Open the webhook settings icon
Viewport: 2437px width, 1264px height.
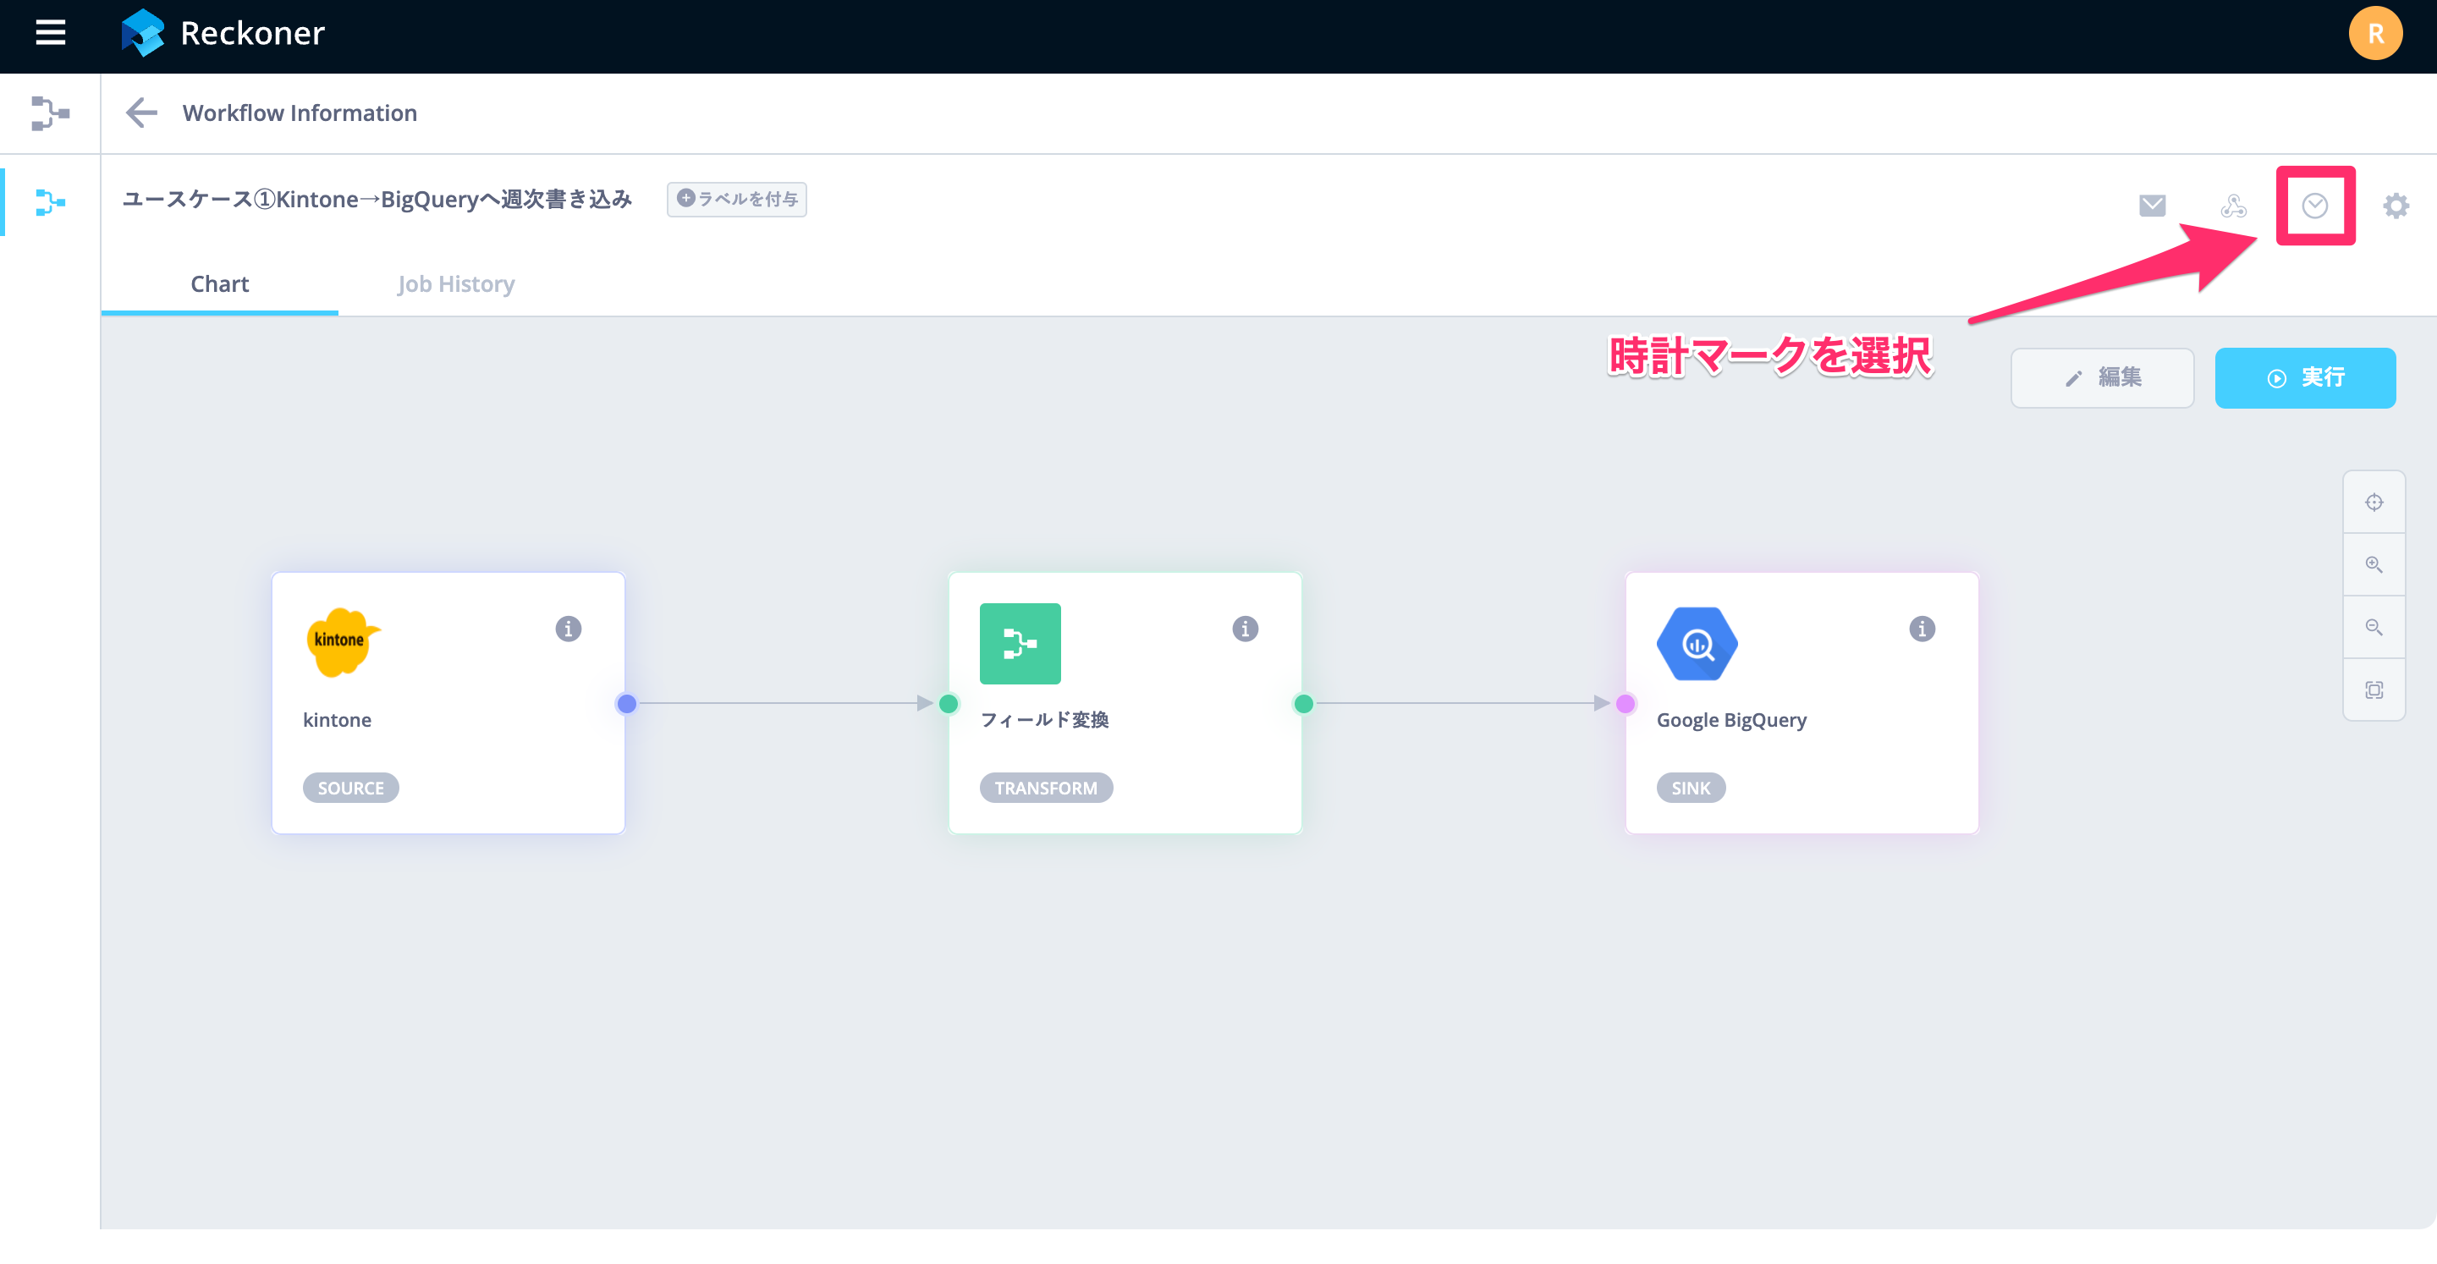pos(2234,206)
